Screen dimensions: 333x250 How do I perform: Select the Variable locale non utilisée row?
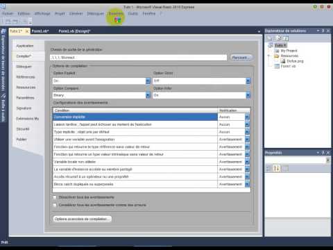tap(135, 162)
